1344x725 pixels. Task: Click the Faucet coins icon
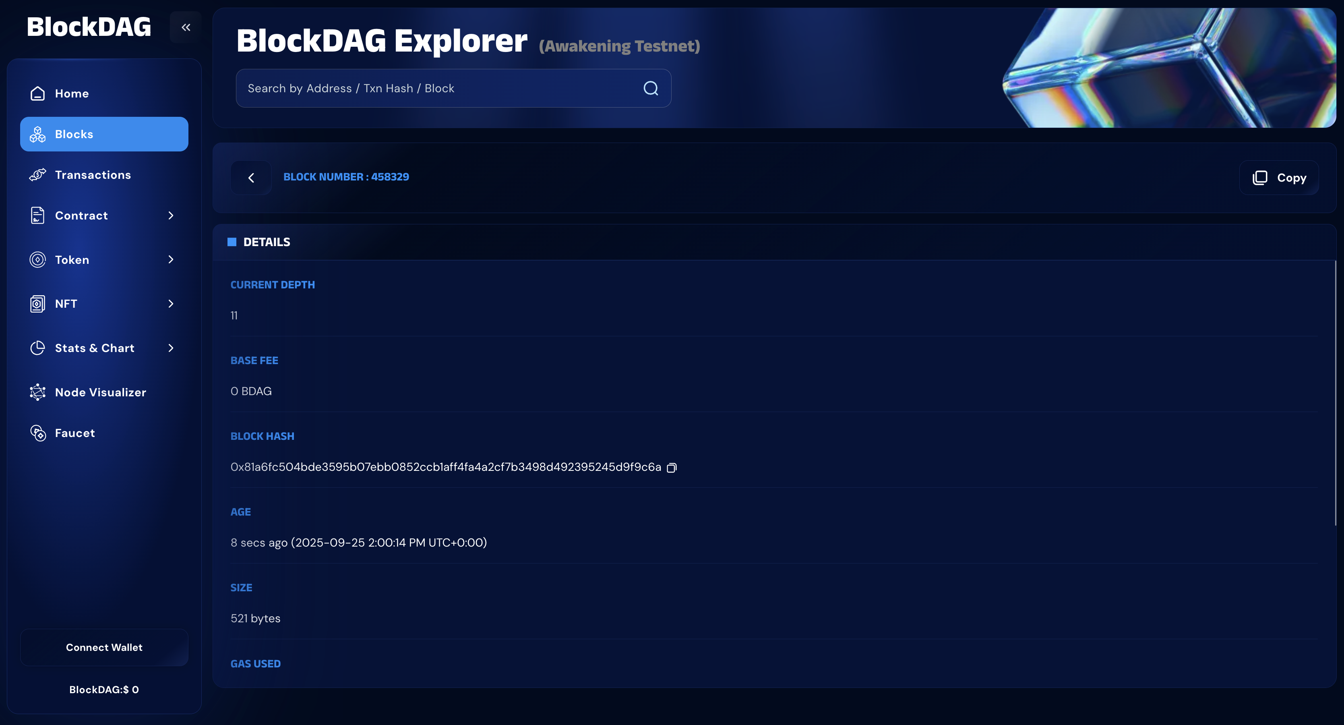(x=37, y=433)
